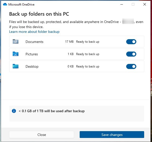Click Documents Ready to back up status
Image resolution: width=152 pixels, height=142 pixels.
click(88, 42)
